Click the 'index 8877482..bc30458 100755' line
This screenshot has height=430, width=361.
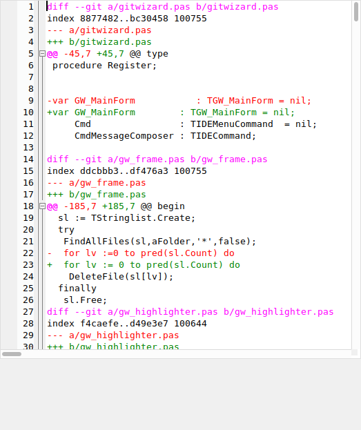[127, 19]
